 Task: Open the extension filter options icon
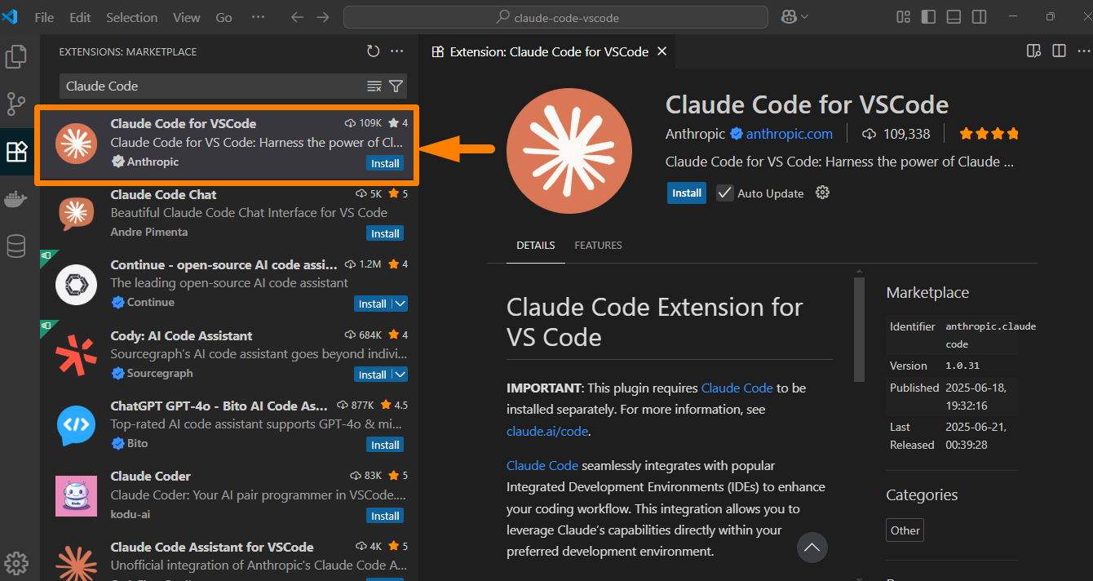tap(396, 85)
